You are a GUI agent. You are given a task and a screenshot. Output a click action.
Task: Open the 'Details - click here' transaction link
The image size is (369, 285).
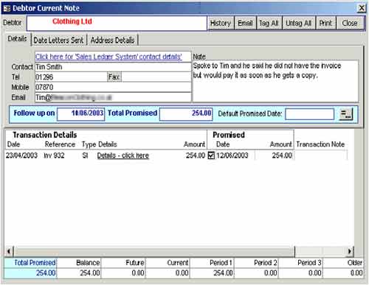tap(123, 155)
